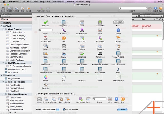Screen dimensions: 164x114
Task: Collapse the Work Projects folder
Action: click(x=3, y=29)
